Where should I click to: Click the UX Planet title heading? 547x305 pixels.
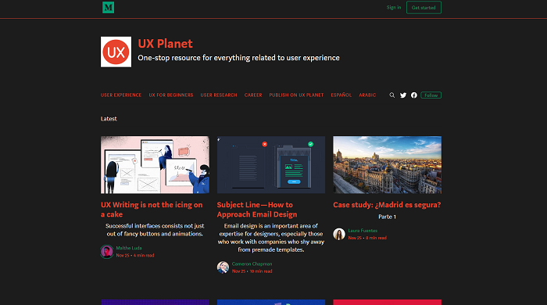pos(166,44)
